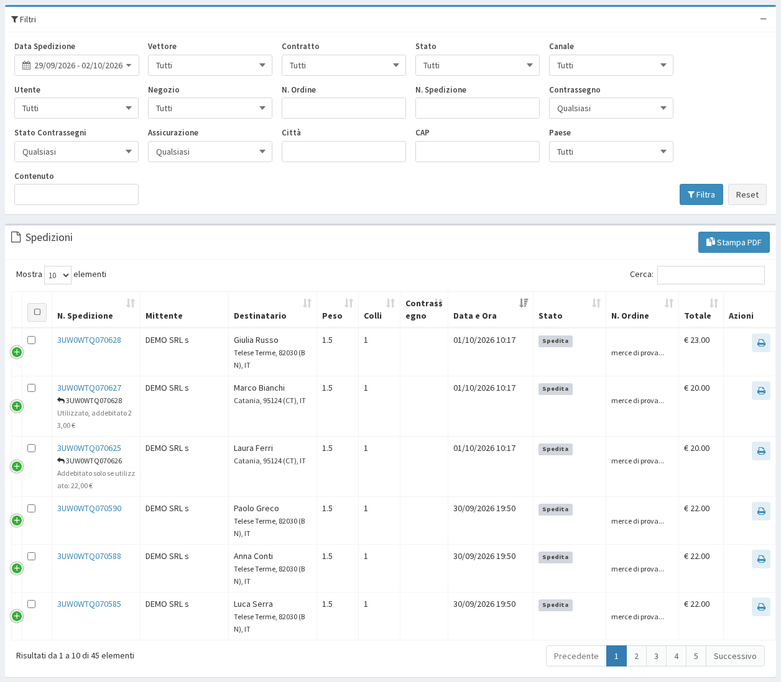781x682 pixels.
Task: Expand row details for Anna Conti shipment
Action: coord(17,568)
